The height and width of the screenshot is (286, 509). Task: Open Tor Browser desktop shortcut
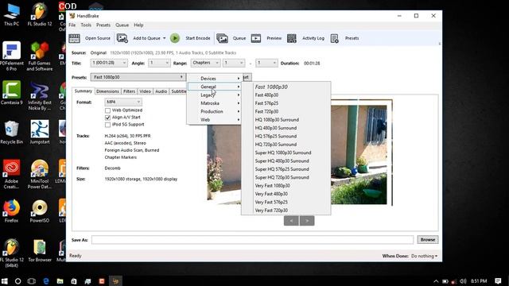pos(40,251)
